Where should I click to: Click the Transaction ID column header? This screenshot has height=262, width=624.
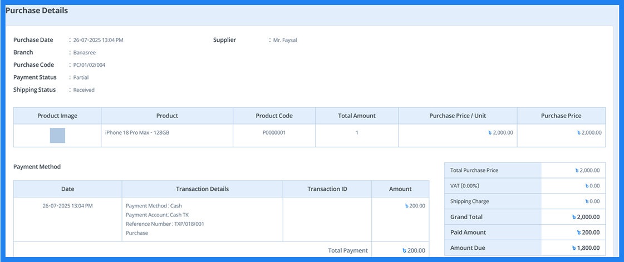click(x=327, y=189)
